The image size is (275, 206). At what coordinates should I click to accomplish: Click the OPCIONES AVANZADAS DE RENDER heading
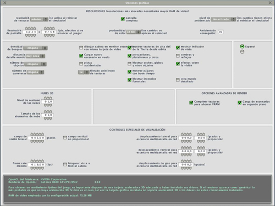[x=224, y=93]
